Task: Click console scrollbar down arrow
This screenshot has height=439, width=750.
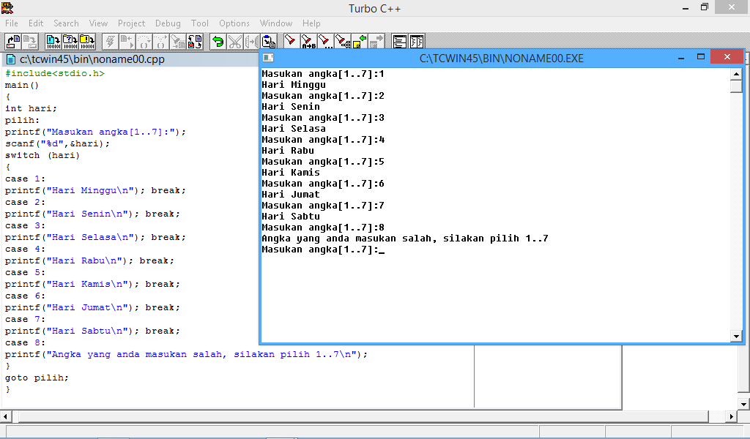Action: pos(736,337)
